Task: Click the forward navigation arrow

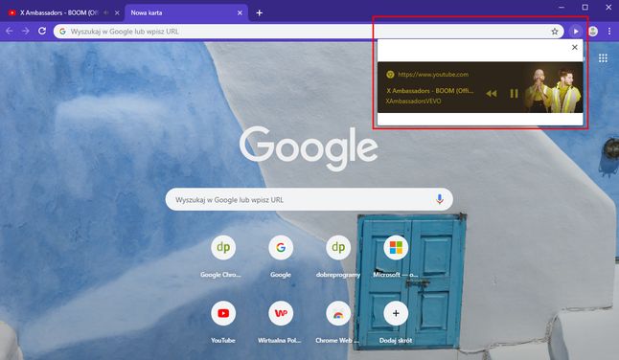Action: point(26,32)
